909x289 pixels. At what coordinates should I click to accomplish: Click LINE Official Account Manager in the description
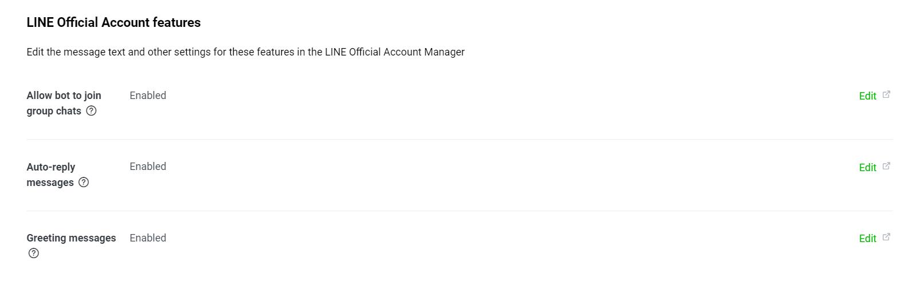point(395,52)
